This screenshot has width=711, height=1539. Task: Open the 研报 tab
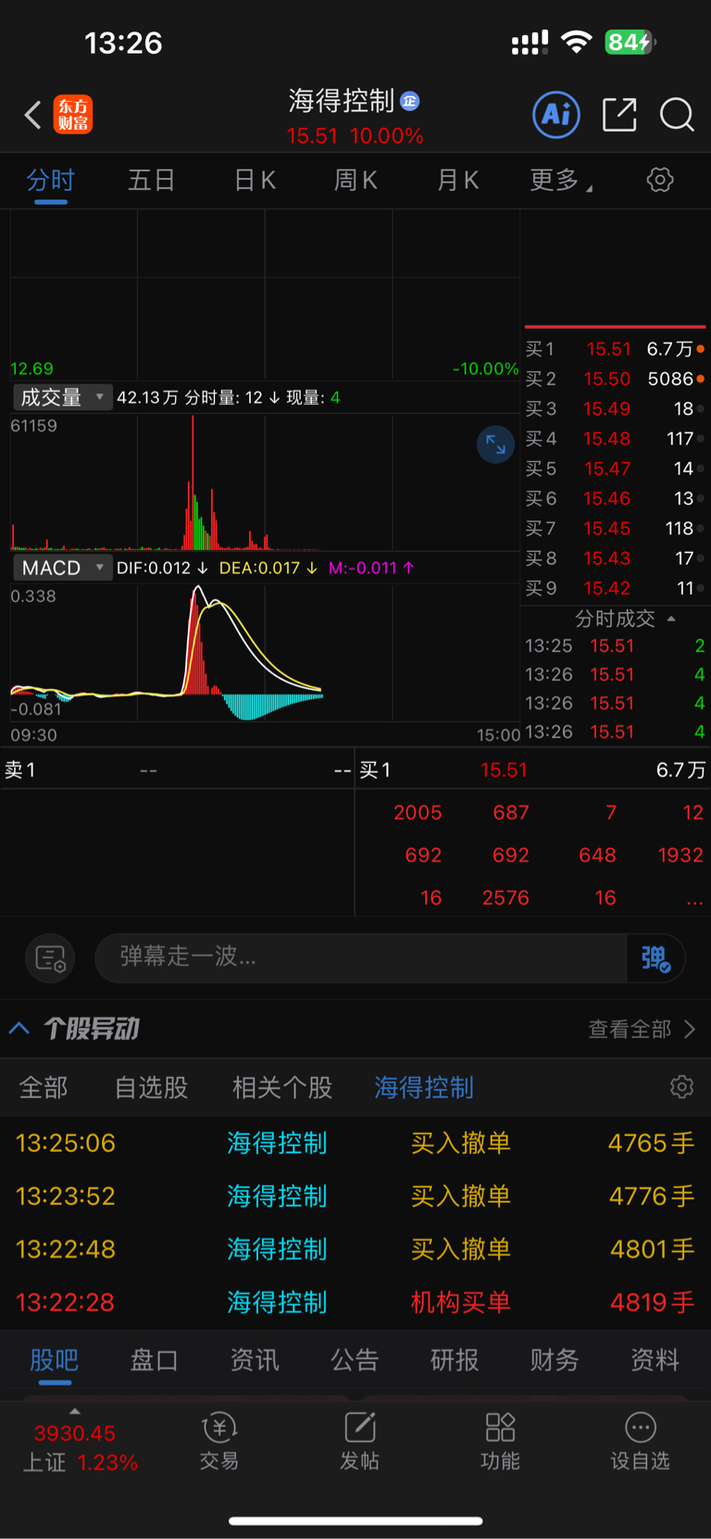pos(455,1360)
